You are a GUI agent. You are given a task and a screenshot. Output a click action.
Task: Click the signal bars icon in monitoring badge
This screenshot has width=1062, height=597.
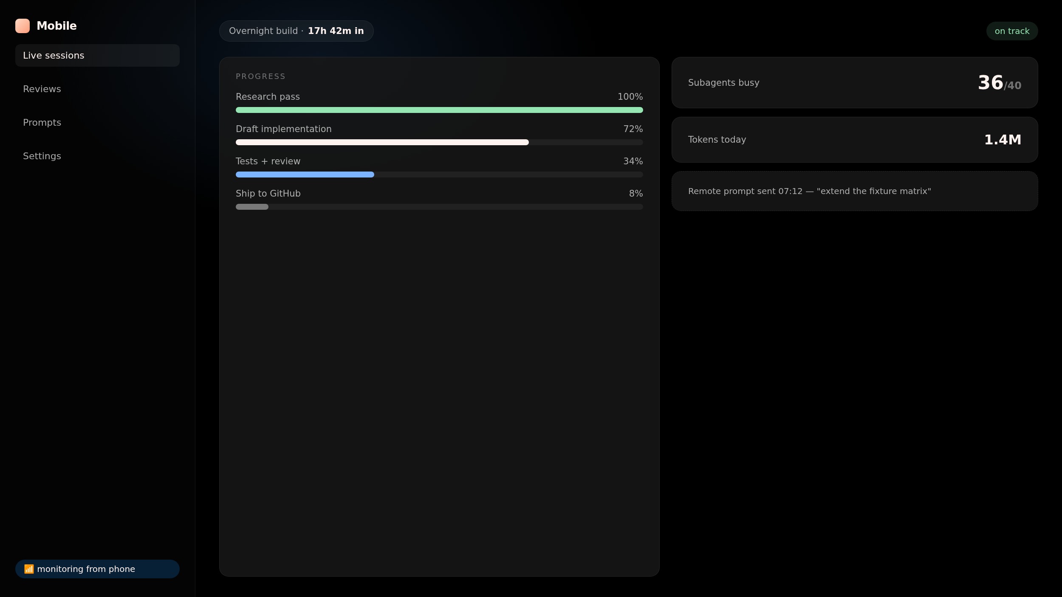coord(29,569)
